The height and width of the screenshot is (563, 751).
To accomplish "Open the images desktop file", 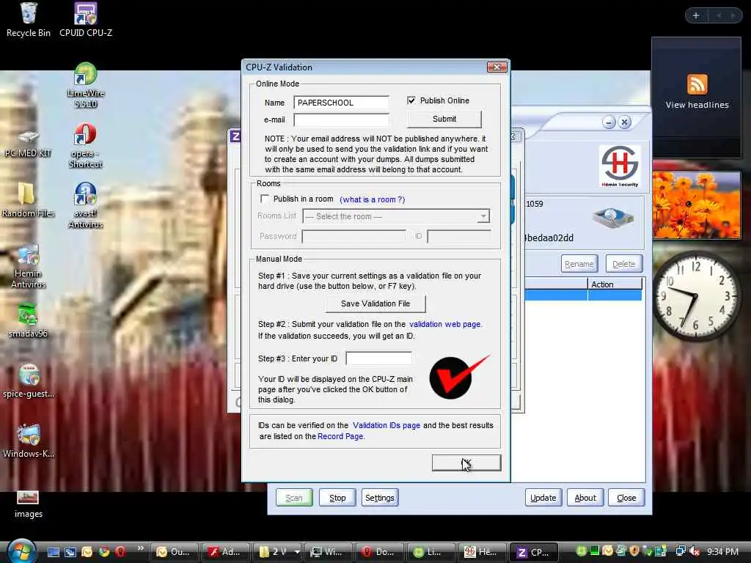I will point(29,504).
